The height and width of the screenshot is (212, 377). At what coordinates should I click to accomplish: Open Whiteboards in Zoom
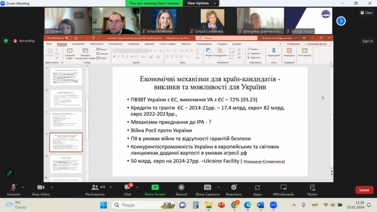coord(283,190)
